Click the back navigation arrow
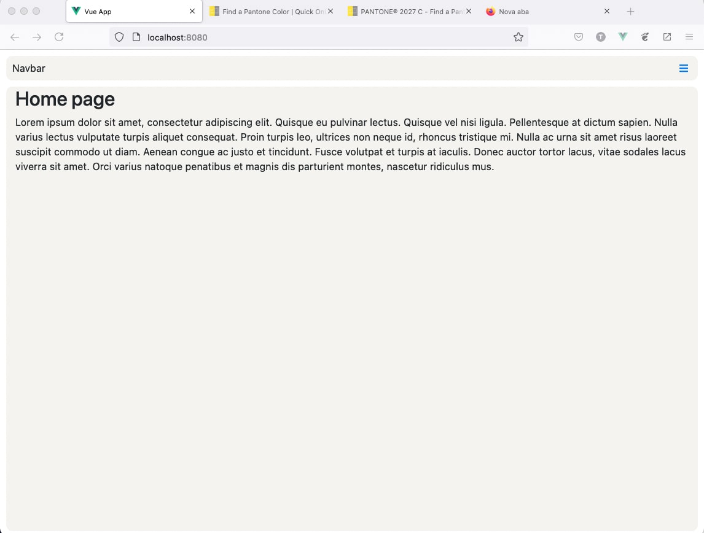 (x=15, y=37)
